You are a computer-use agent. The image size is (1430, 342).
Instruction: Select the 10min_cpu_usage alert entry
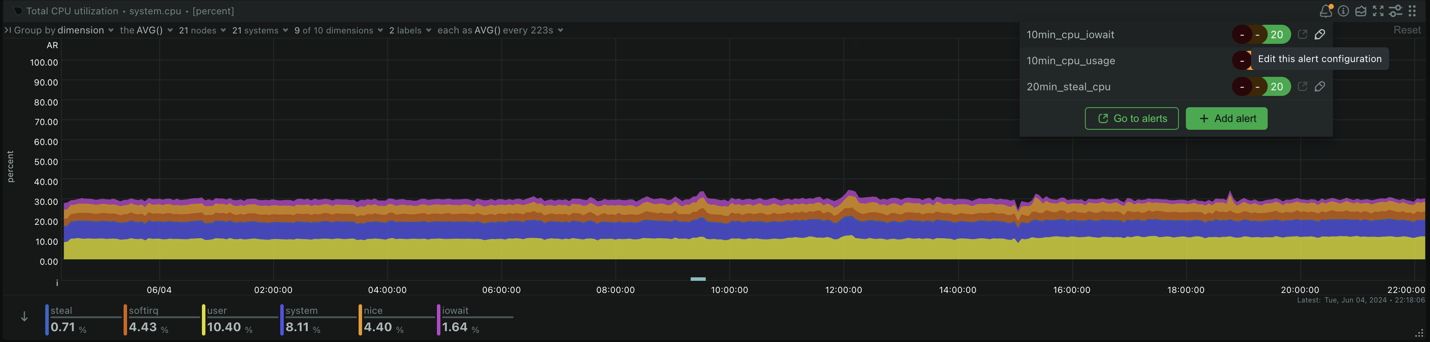(x=1070, y=61)
